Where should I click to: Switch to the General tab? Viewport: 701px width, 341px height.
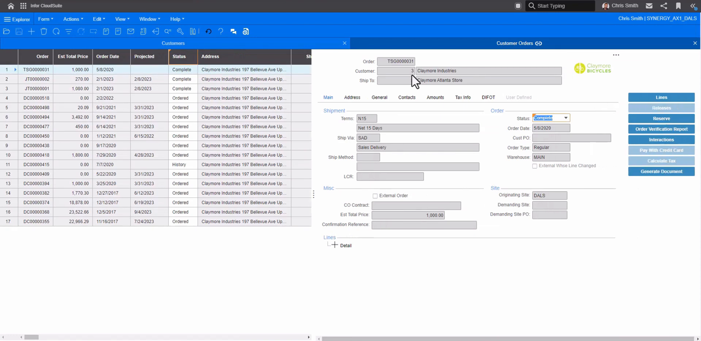(380, 98)
